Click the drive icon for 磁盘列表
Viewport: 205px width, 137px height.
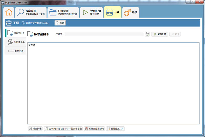[x=11, y=51]
